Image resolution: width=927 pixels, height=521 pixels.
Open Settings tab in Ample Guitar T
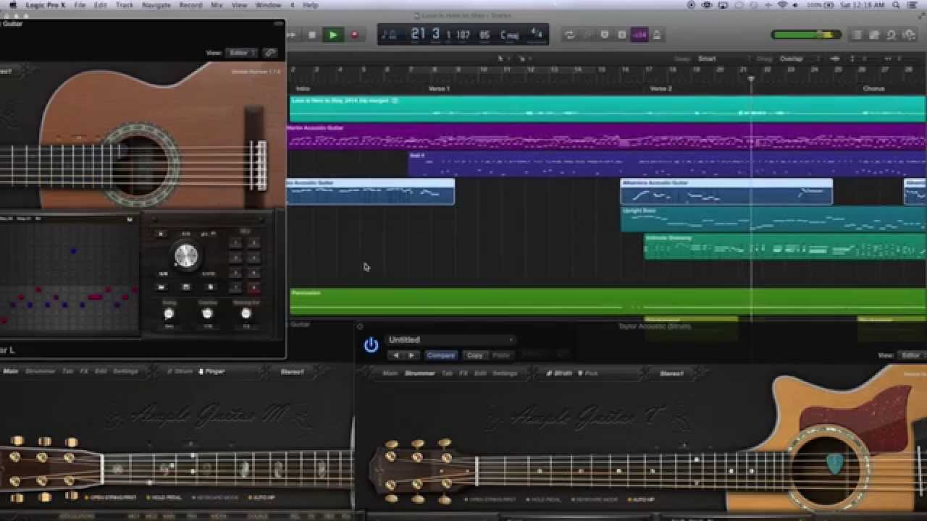[505, 373]
